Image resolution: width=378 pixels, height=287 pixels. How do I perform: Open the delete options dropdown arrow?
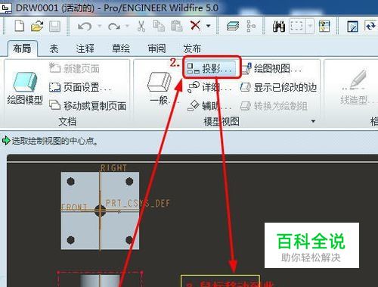[209, 26]
